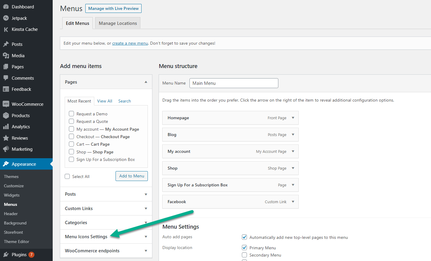This screenshot has width=431, height=261.
Task: Open Marketing via its megaphone icon
Action: pyautogui.click(x=6, y=149)
